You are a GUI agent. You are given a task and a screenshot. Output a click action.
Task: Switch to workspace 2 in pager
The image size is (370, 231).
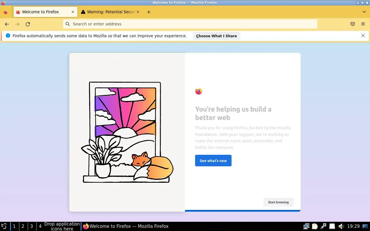[x=23, y=226]
